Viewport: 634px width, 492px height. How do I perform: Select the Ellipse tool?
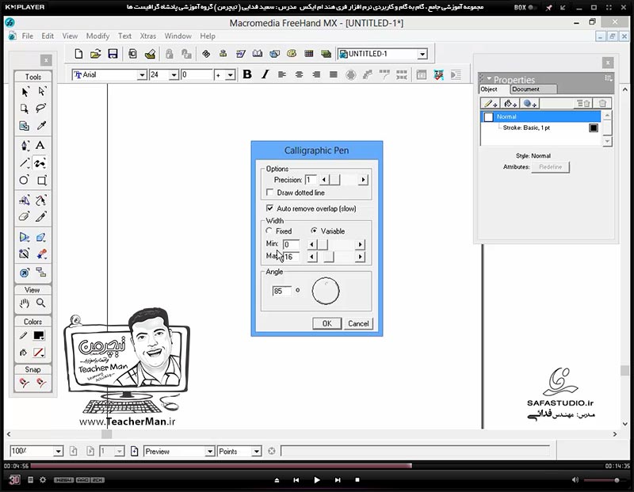click(24, 180)
